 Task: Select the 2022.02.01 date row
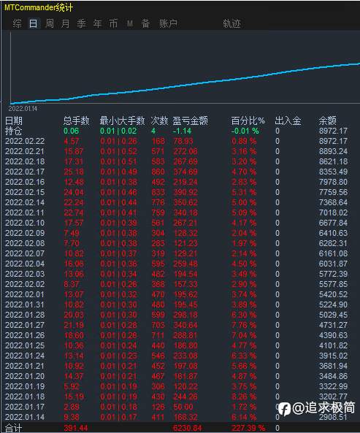[x=25, y=294]
